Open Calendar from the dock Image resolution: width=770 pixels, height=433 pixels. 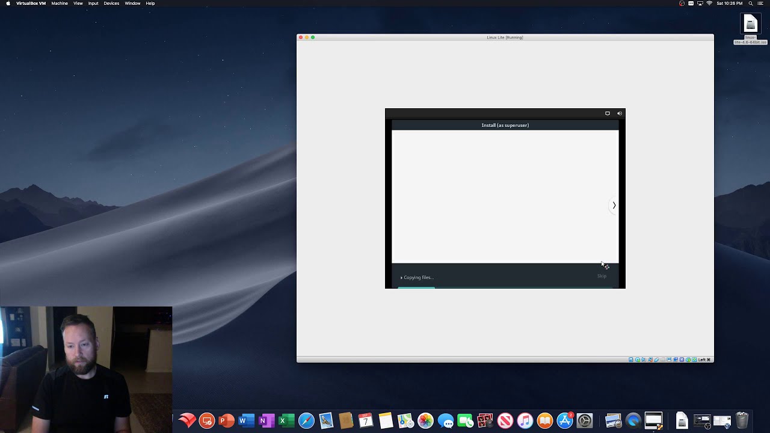[366, 421]
